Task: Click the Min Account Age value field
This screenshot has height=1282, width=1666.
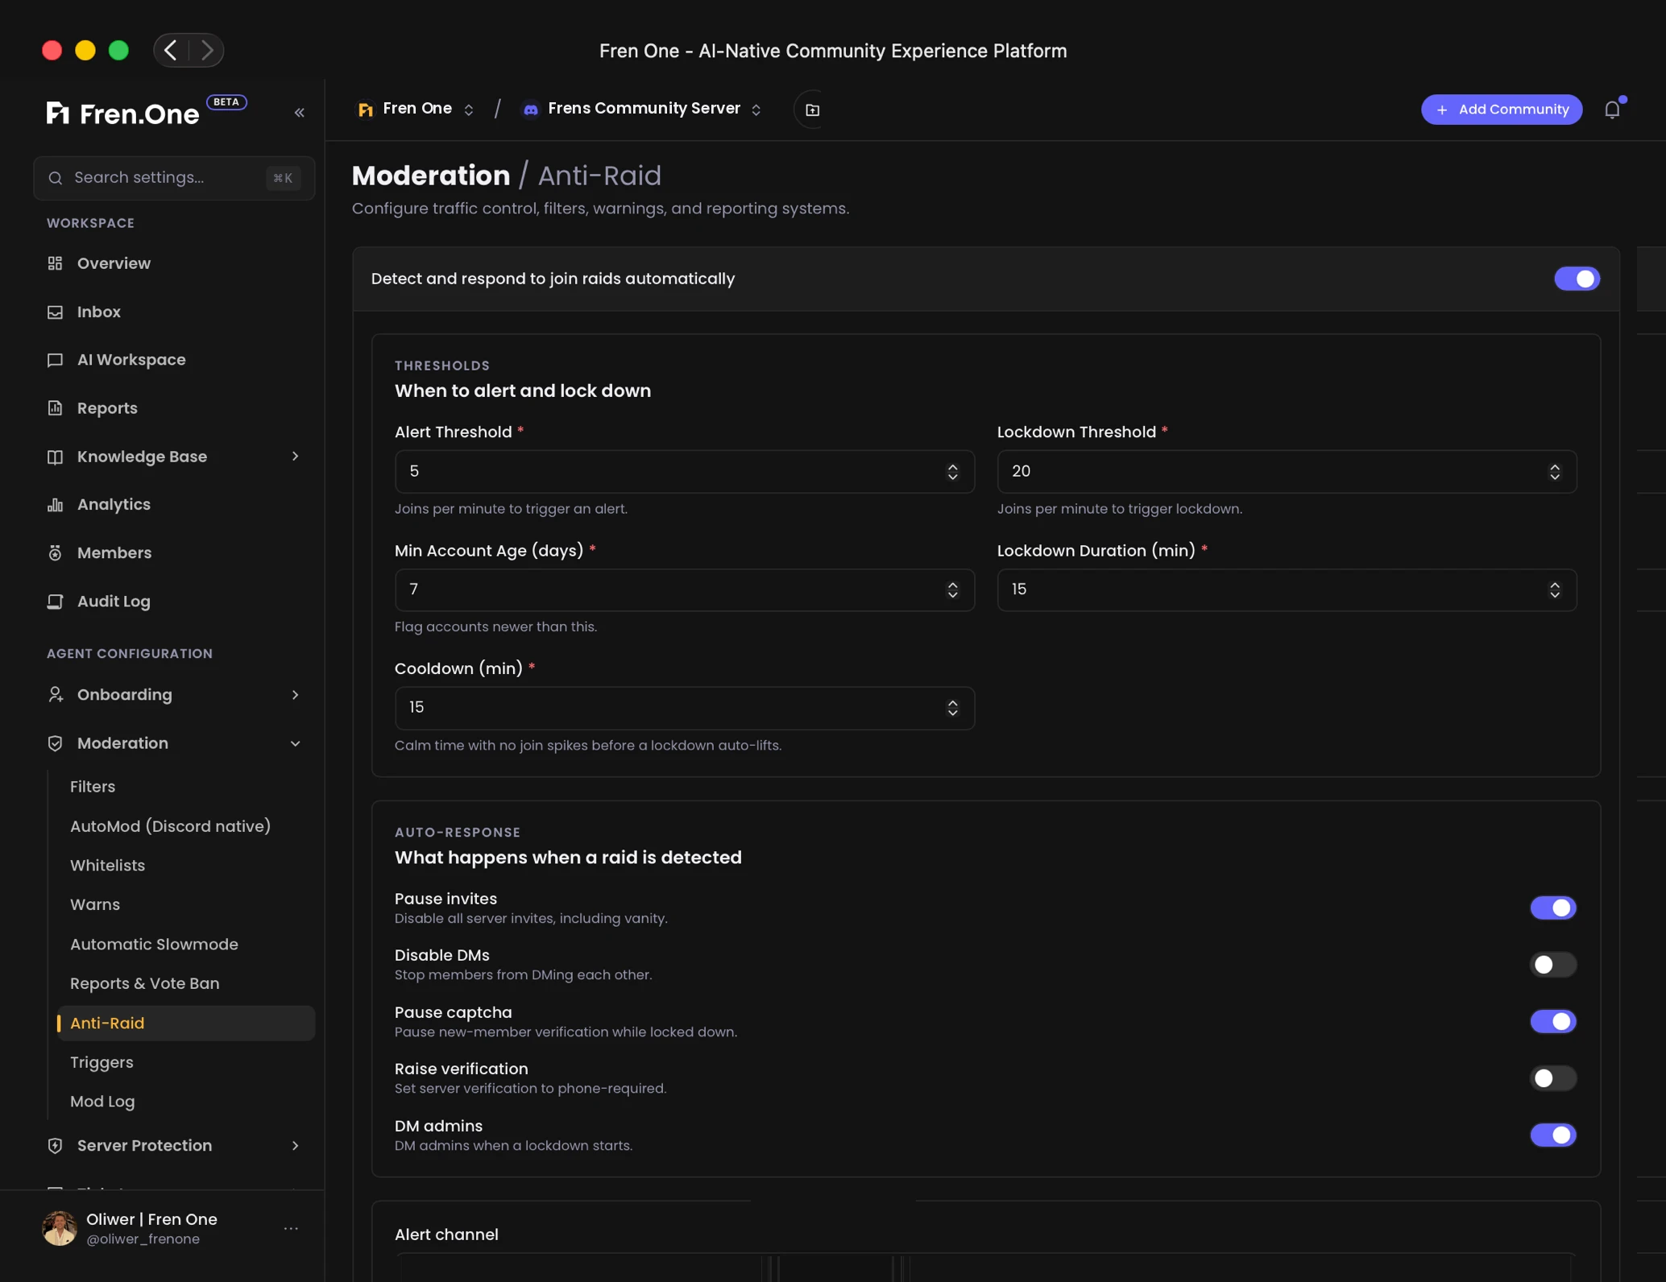Action: tap(684, 590)
